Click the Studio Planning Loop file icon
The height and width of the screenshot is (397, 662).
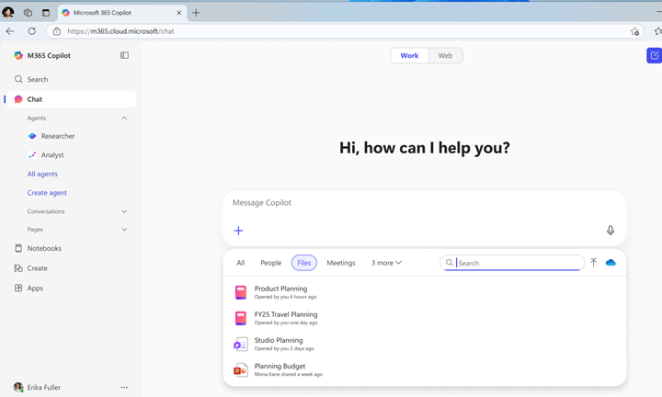point(241,345)
